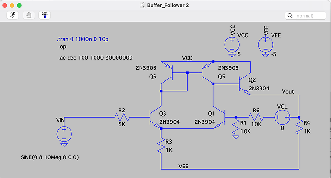Image resolution: width=331 pixels, height=178 pixels.
Task: Click the Vout net label
Action: (288, 92)
